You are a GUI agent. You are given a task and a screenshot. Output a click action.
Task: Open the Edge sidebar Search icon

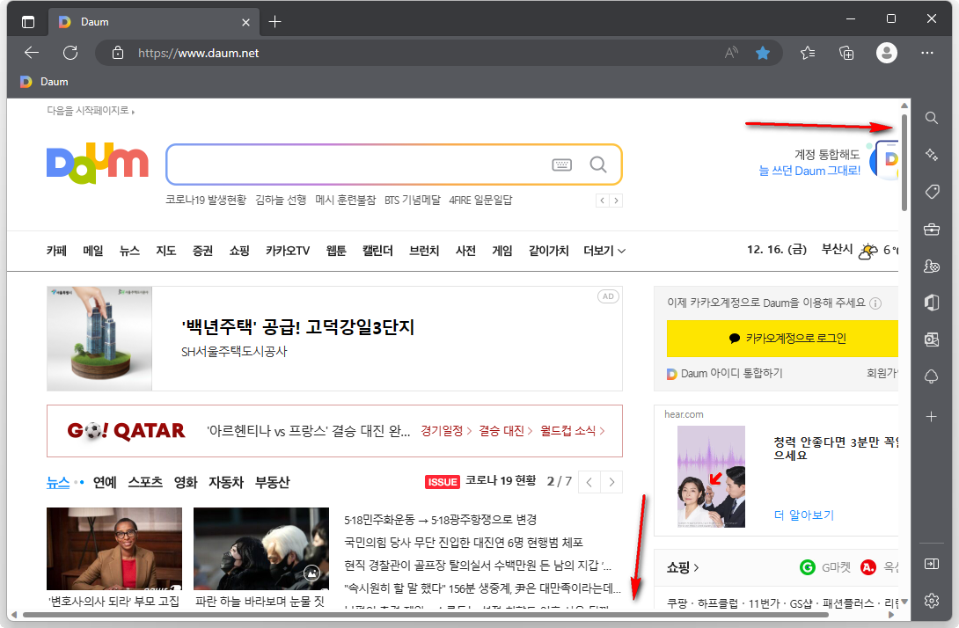coord(931,117)
